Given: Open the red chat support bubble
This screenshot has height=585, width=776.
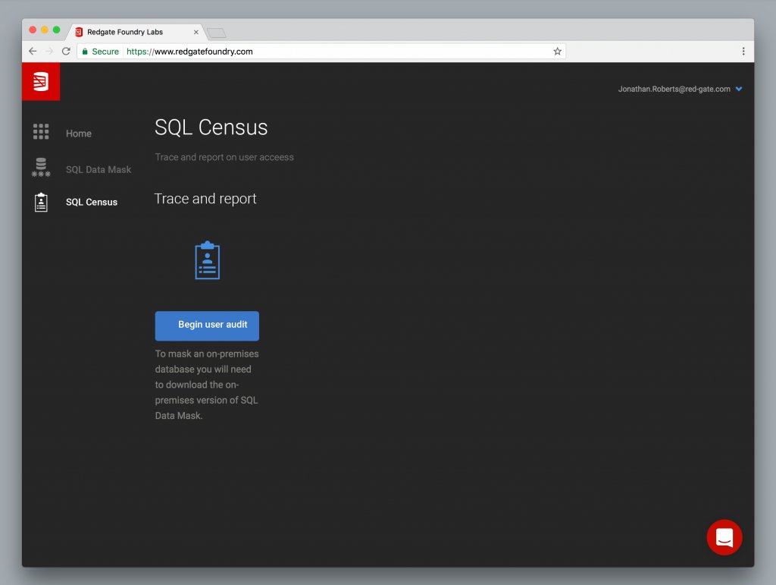Looking at the screenshot, I should (x=724, y=537).
